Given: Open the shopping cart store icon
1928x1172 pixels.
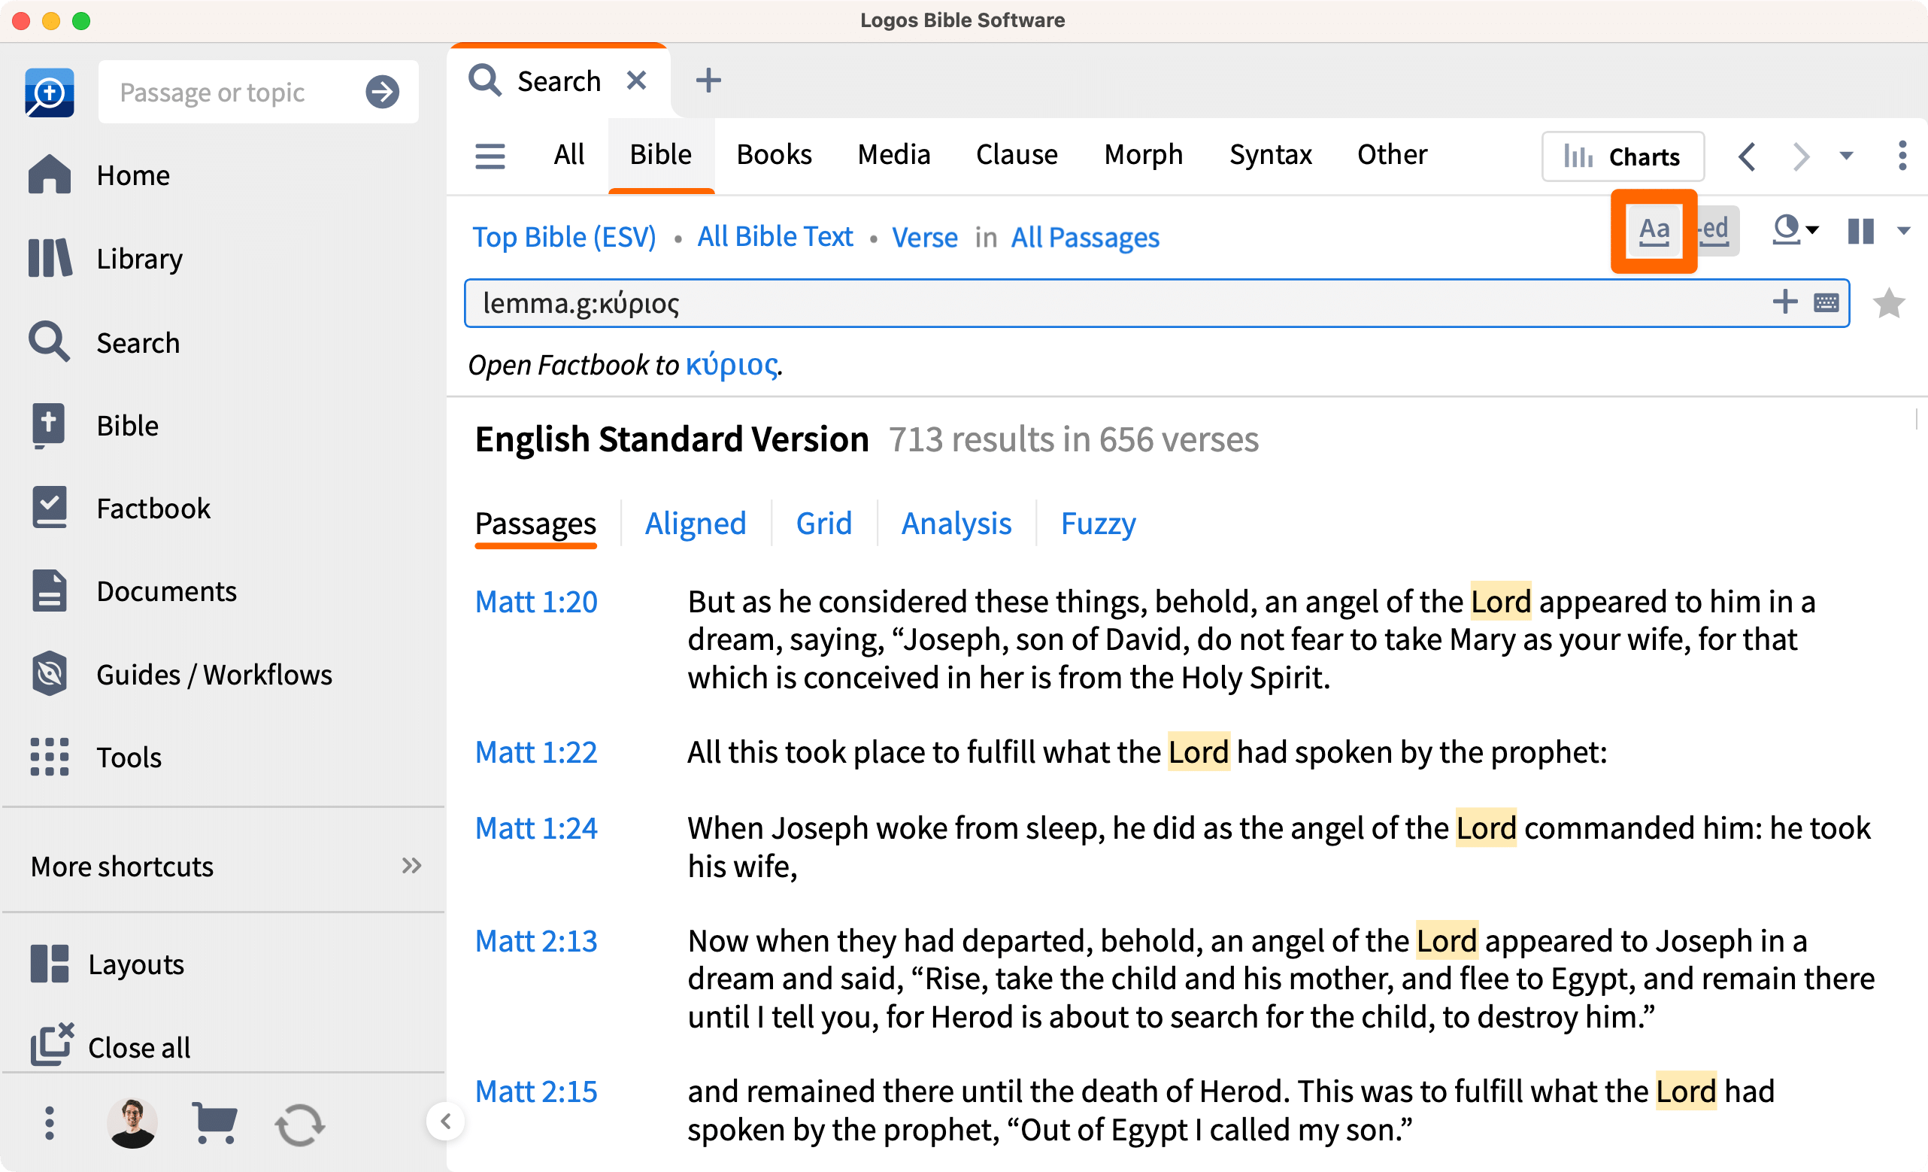Looking at the screenshot, I should pyautogui.click(x=214, y=1123).
